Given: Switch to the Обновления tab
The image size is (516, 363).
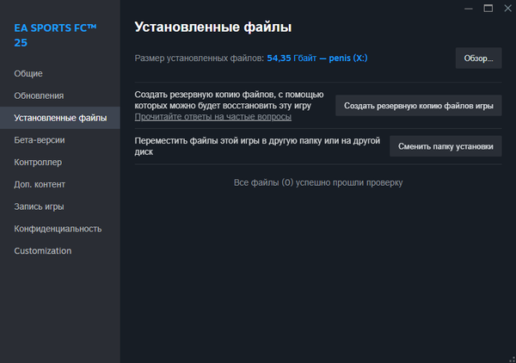Looking at the screenshot, I should [60, 95].
